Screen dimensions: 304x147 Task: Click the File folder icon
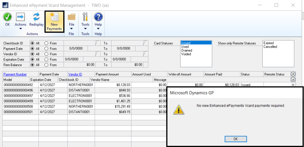[x=71, y=17]
